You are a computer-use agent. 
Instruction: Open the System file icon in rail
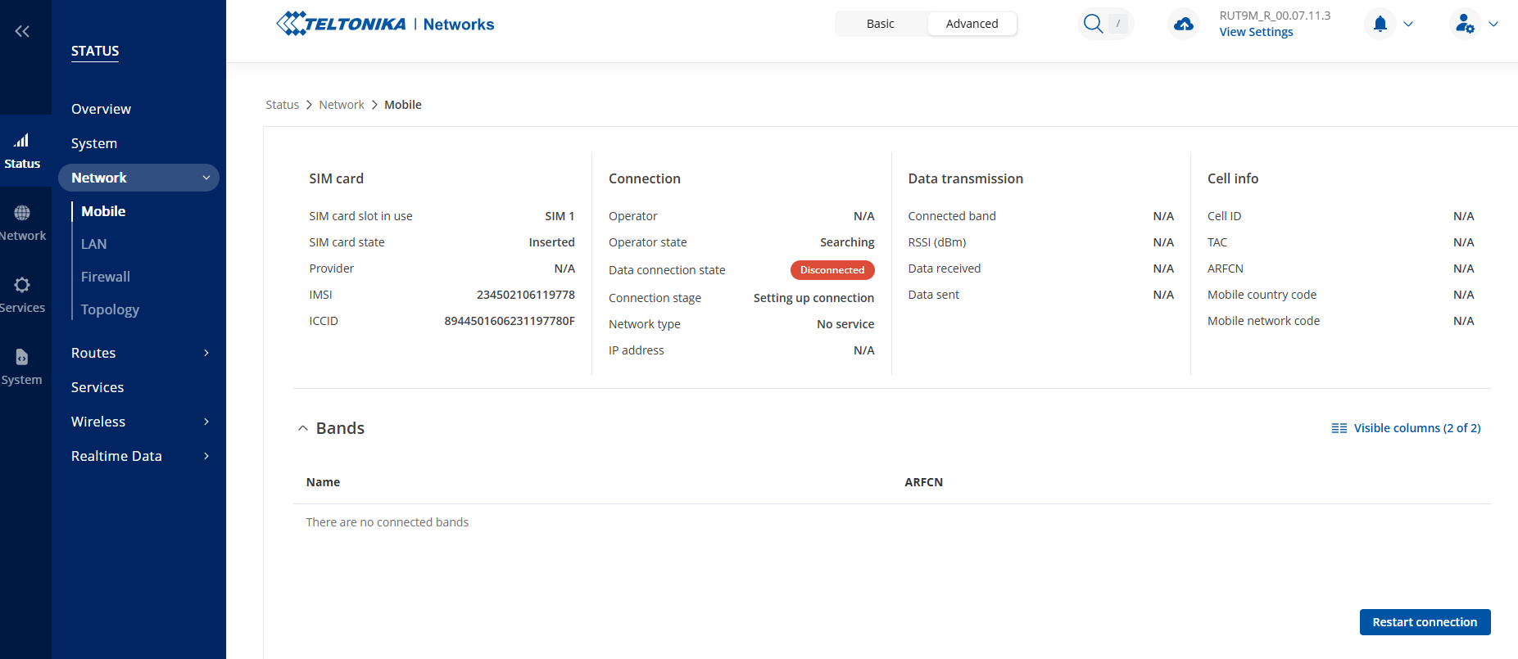22,357
